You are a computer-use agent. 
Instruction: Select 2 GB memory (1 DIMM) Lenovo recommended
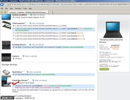point(14,29)
